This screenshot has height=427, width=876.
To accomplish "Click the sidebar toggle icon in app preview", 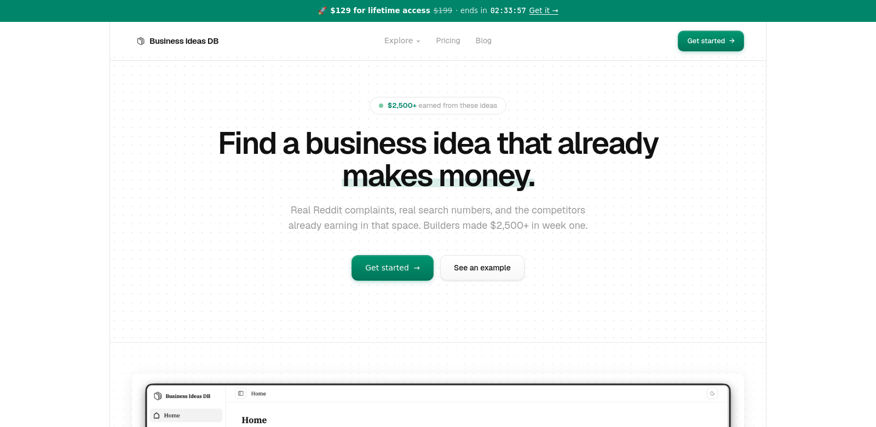I will (241, 394).
